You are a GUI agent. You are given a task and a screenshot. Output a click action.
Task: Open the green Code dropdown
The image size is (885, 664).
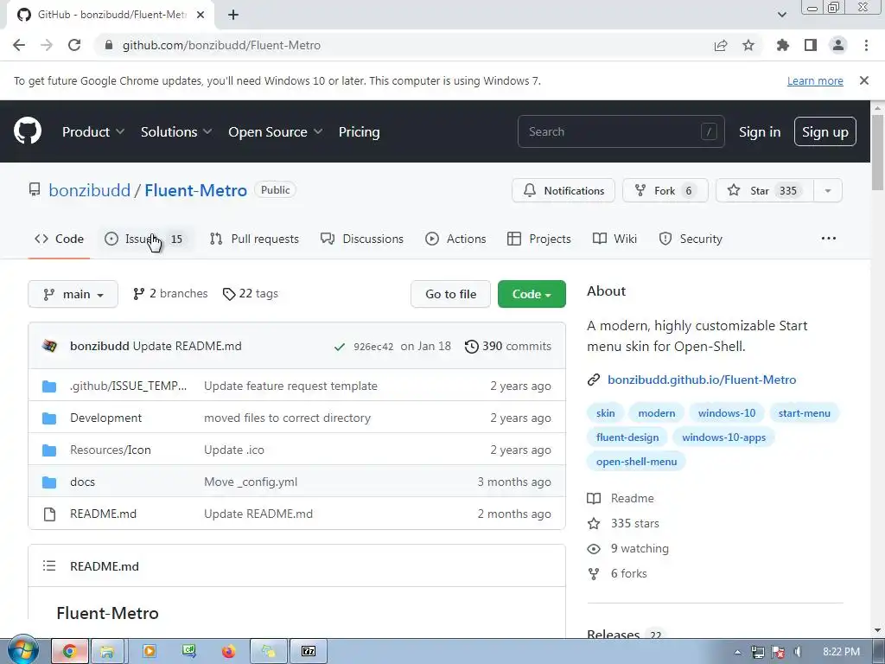tap(532, 294)
